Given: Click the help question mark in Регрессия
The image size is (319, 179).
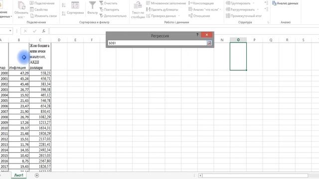Looking at the screenshot, I should 197,35.
